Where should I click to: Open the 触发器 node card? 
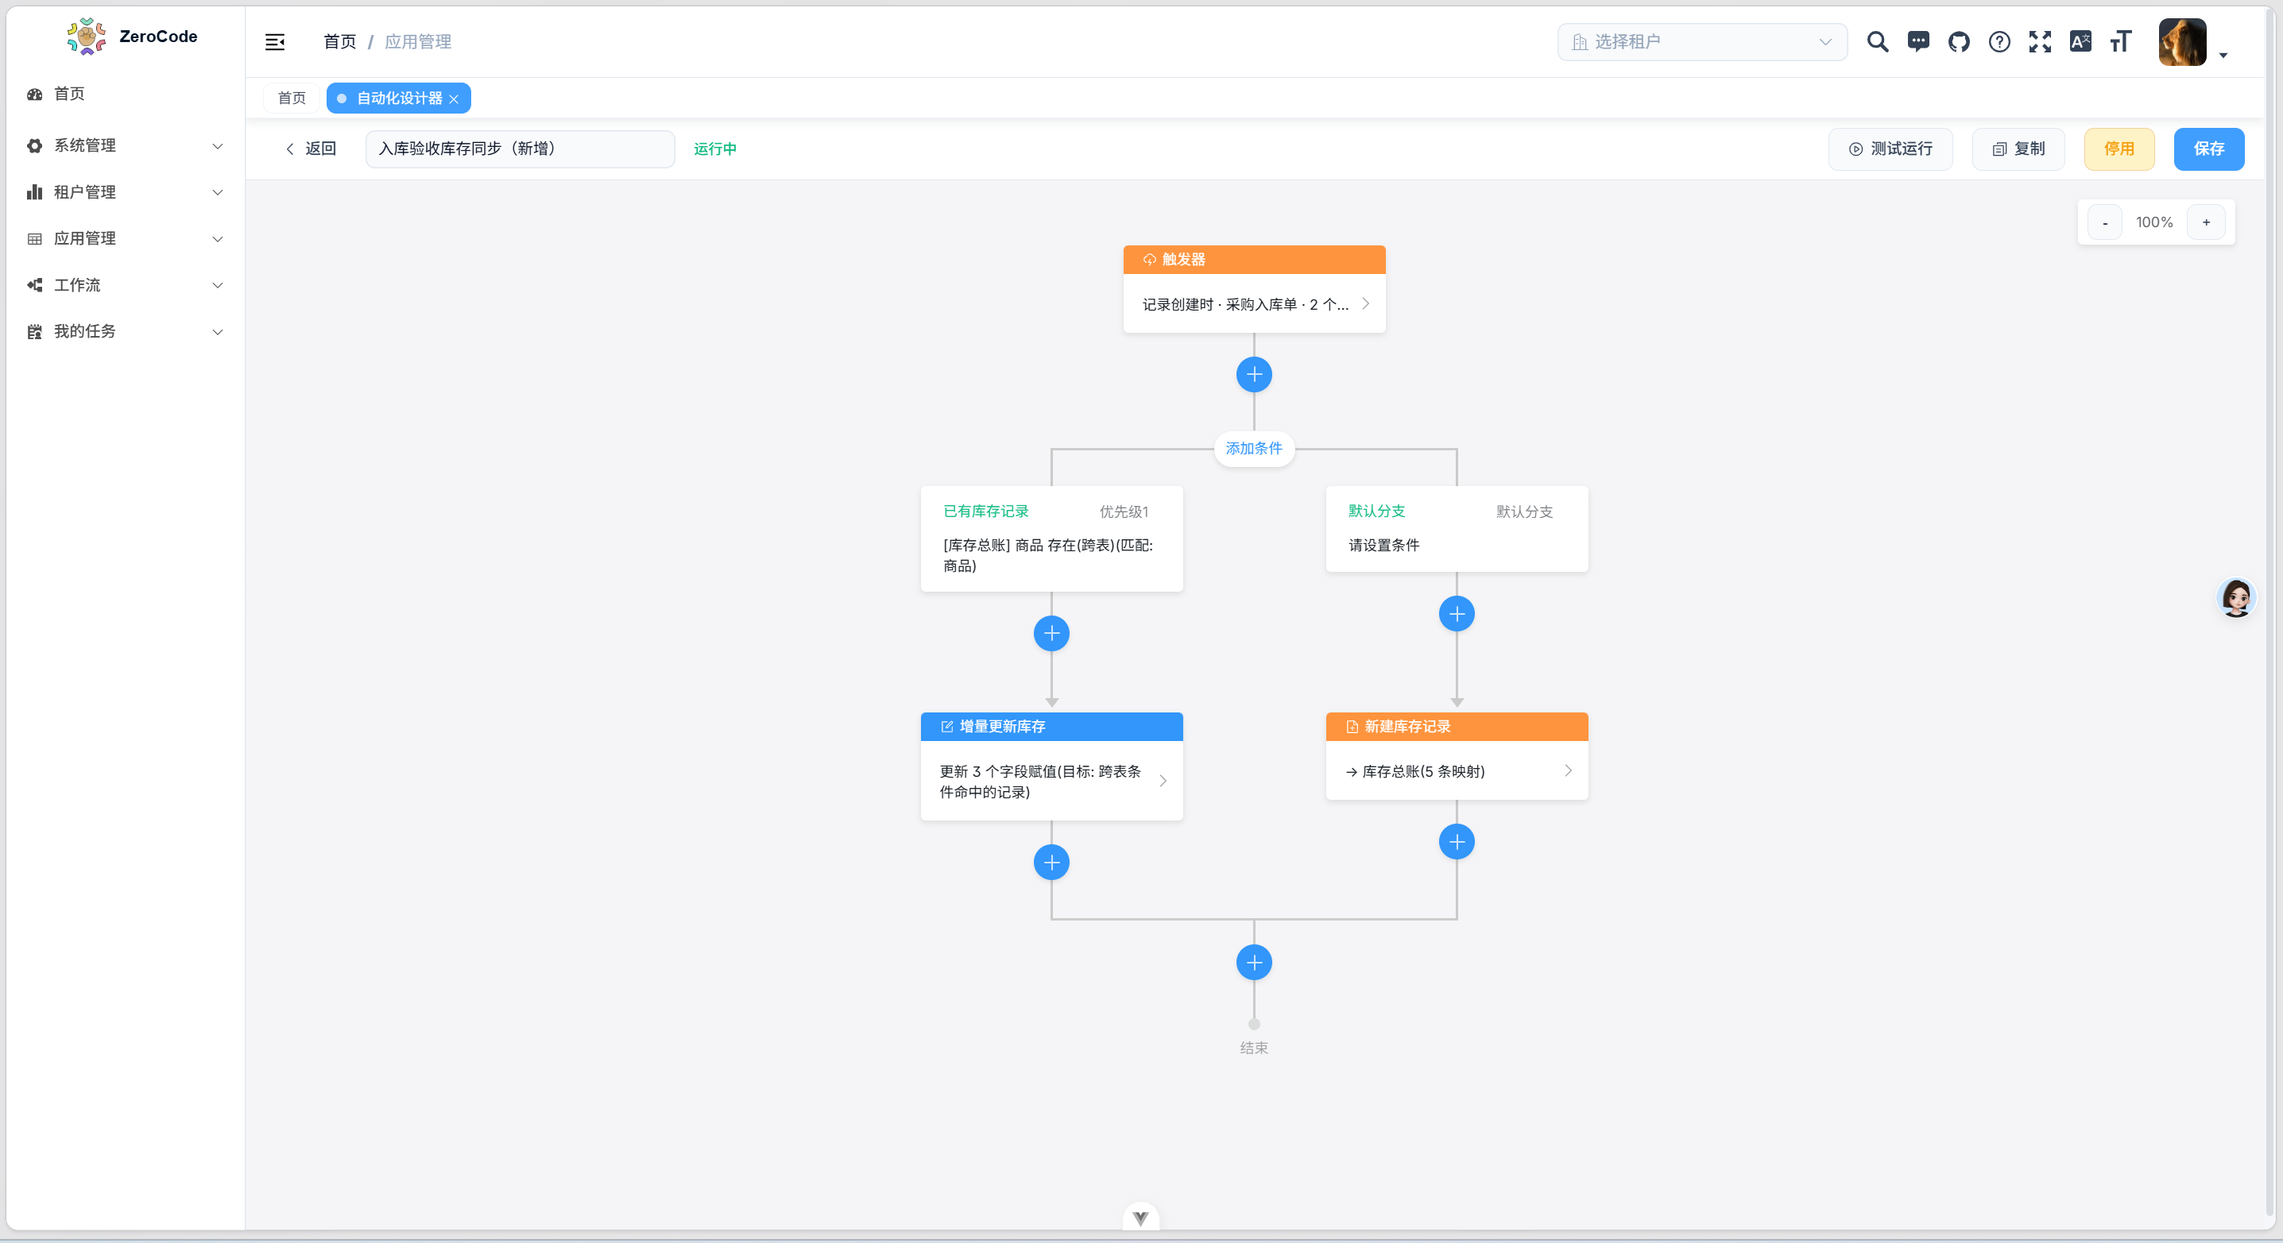[1254, 289]
